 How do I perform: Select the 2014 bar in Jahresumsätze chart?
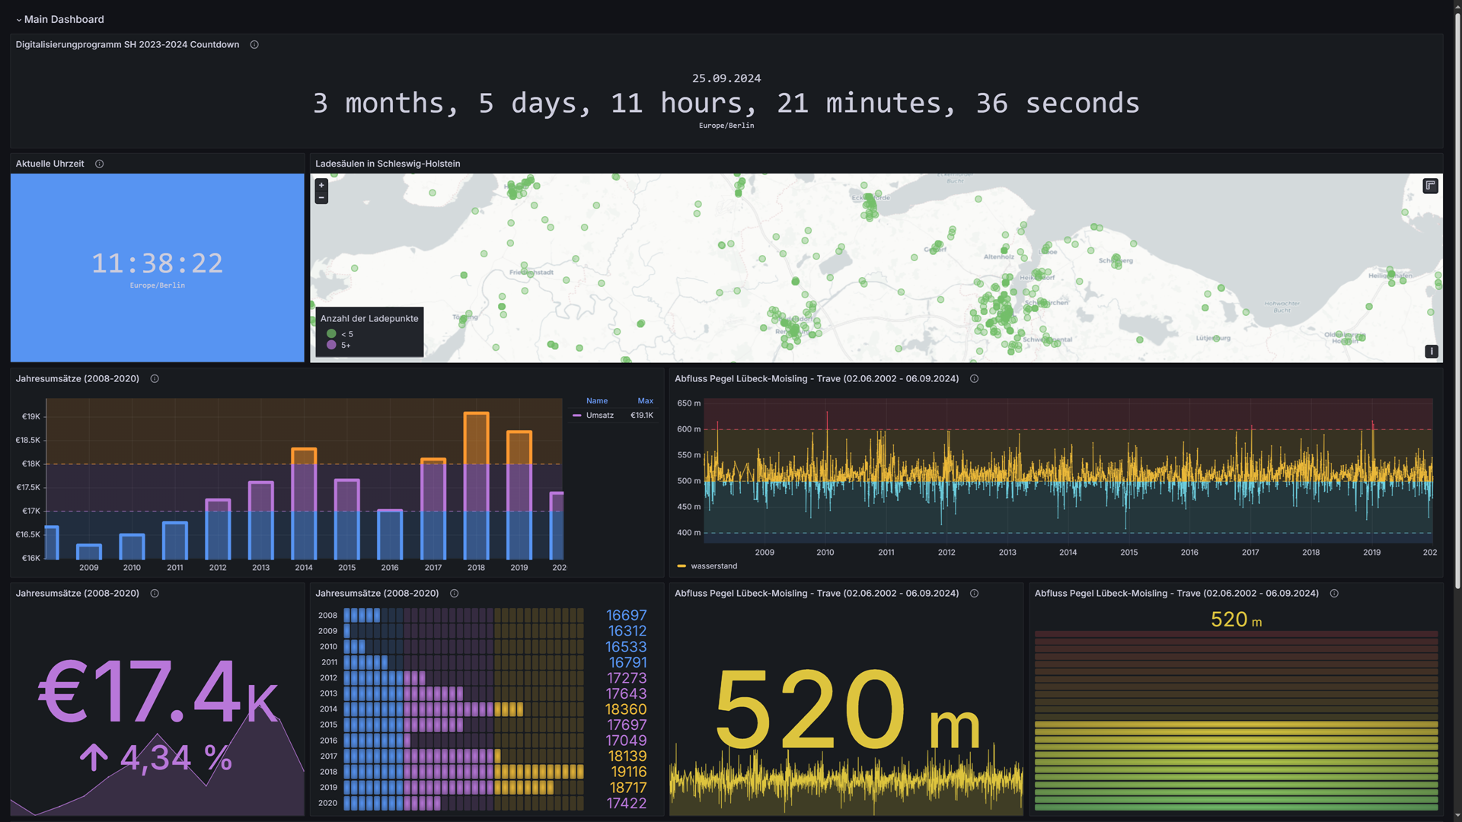pyautogui.click(x=304, y=504)
